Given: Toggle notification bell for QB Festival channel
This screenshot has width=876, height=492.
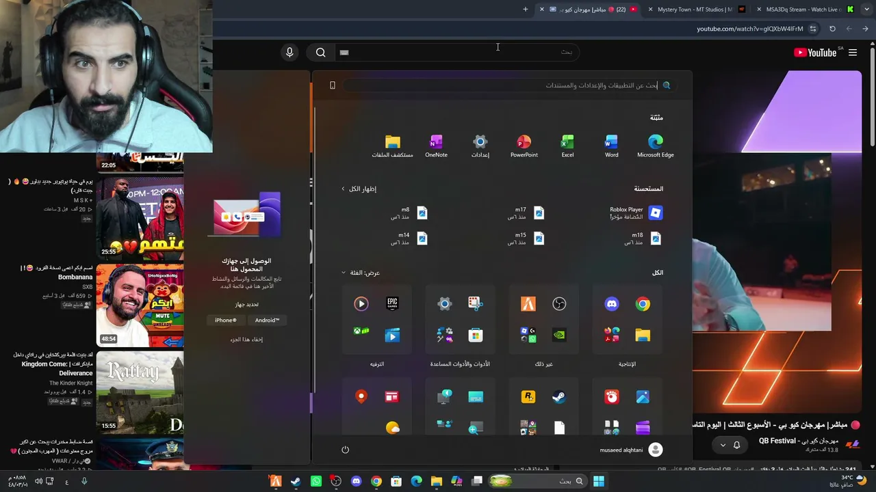Looking at the screenshot, I should click(737, 445).
